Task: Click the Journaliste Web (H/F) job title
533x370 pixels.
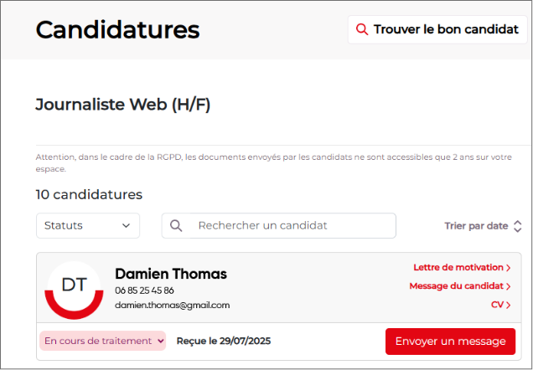Action: (123, 105)
